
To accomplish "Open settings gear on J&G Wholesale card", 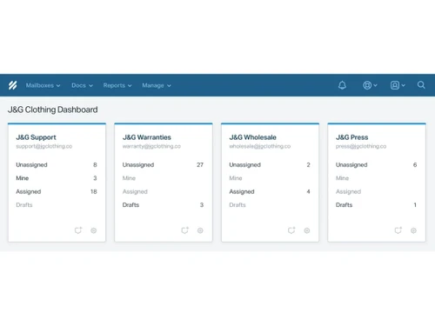I will (x=307, y=230).
